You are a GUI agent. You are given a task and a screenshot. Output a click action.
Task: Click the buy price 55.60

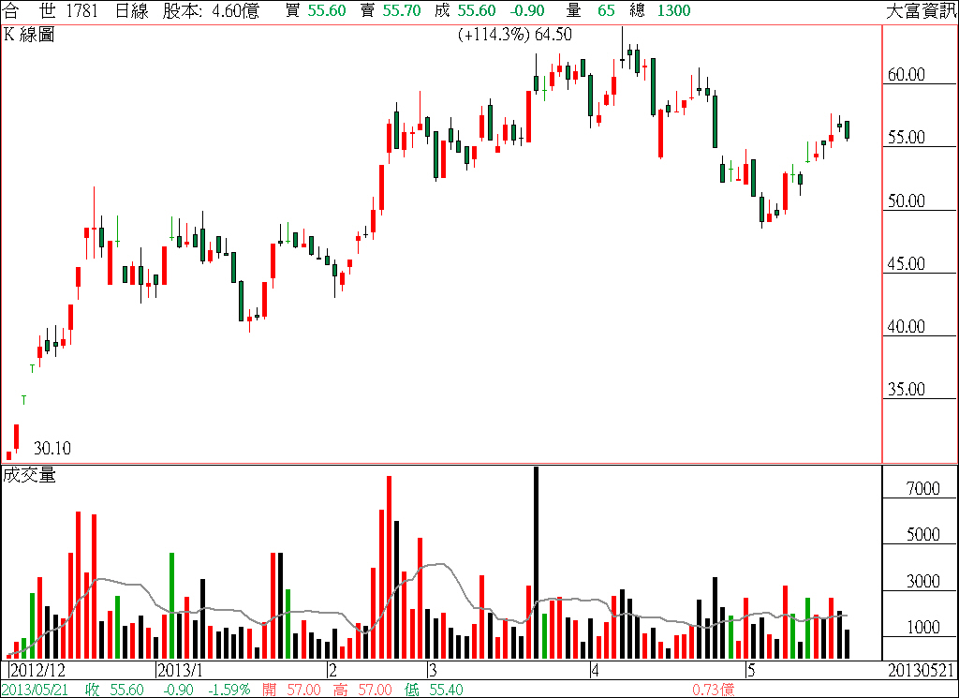(327, 10)
